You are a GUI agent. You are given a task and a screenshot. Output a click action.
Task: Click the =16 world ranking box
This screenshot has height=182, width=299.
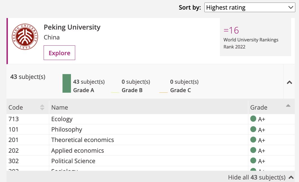(x=255, y=37)
